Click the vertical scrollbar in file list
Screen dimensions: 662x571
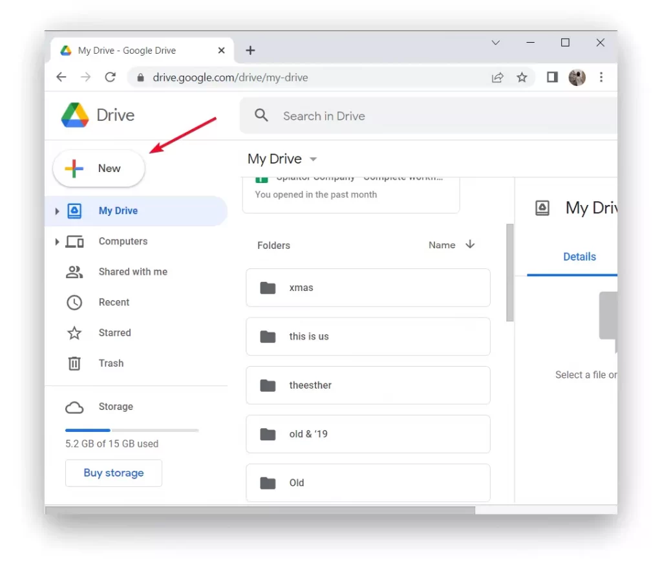[510, 272]
